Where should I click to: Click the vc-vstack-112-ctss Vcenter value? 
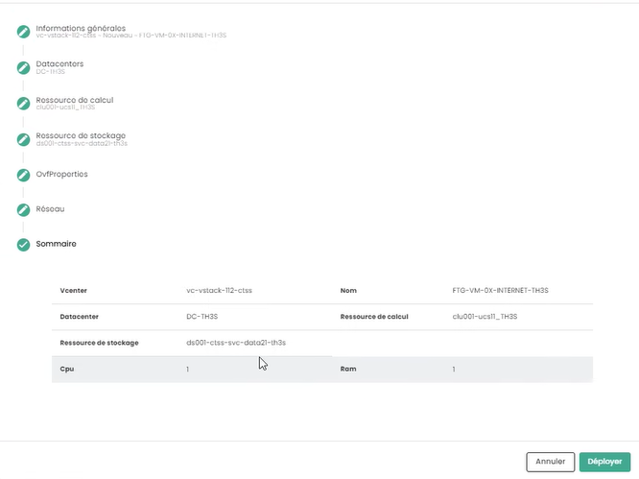219,289
